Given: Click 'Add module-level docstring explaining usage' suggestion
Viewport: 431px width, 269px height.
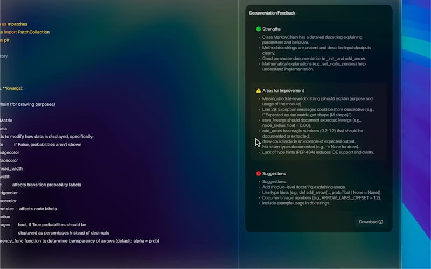Looking at the screenshot, I should (x=304, y=187).
